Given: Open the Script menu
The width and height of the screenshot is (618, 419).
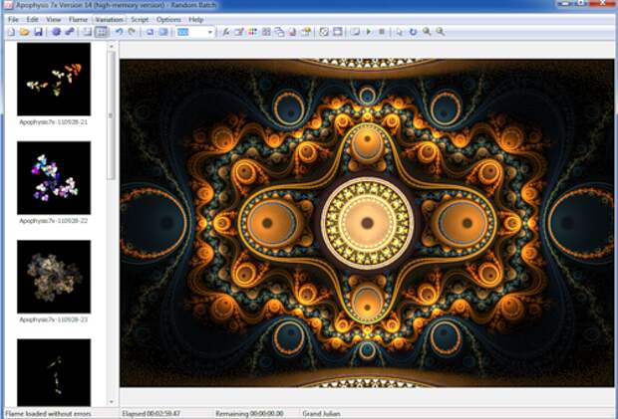Looking at the screenshot, I should (141, 19).
